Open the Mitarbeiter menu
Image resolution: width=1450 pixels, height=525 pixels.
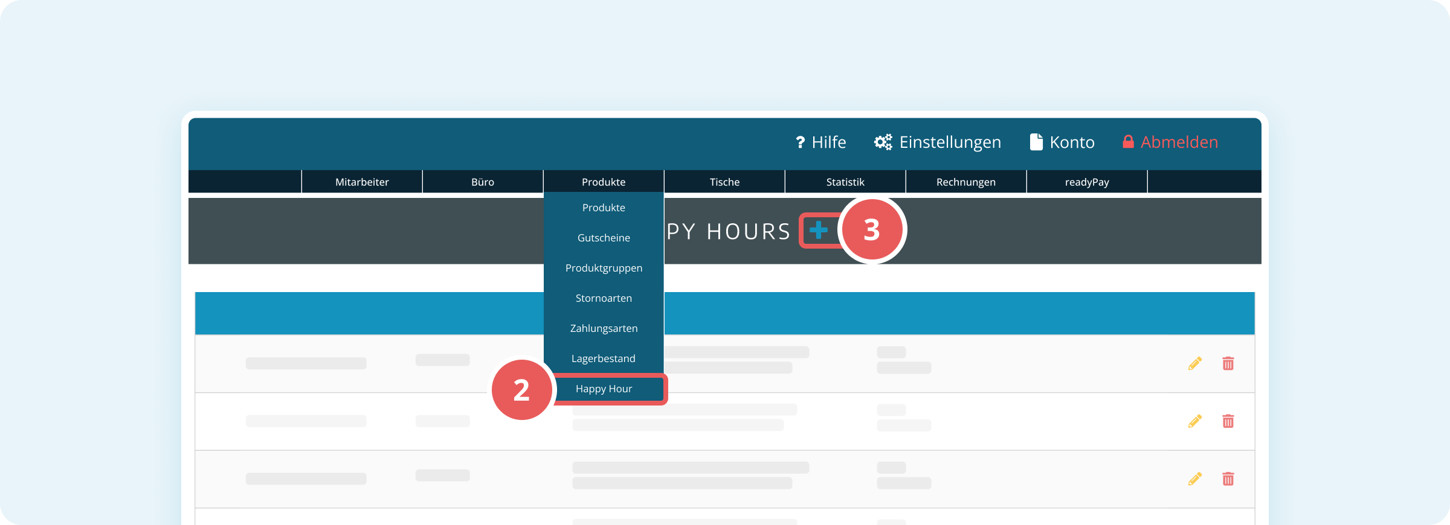[x=362, y=182]
